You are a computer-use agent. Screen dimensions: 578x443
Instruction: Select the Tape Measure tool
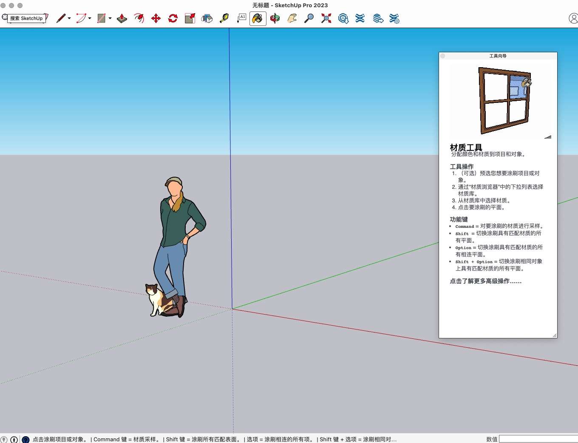(224, 18)
